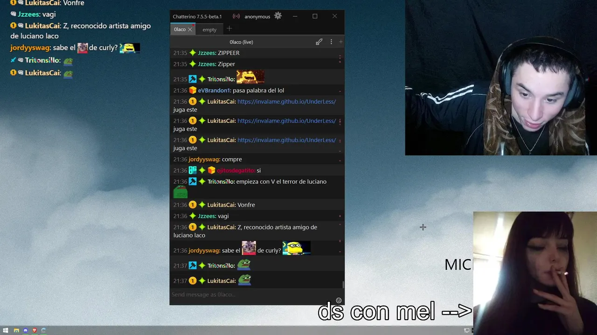This screenshot has width=597, height=335.
Task: Toggle moderation mode pencil icon
Action: pos(319,42)
